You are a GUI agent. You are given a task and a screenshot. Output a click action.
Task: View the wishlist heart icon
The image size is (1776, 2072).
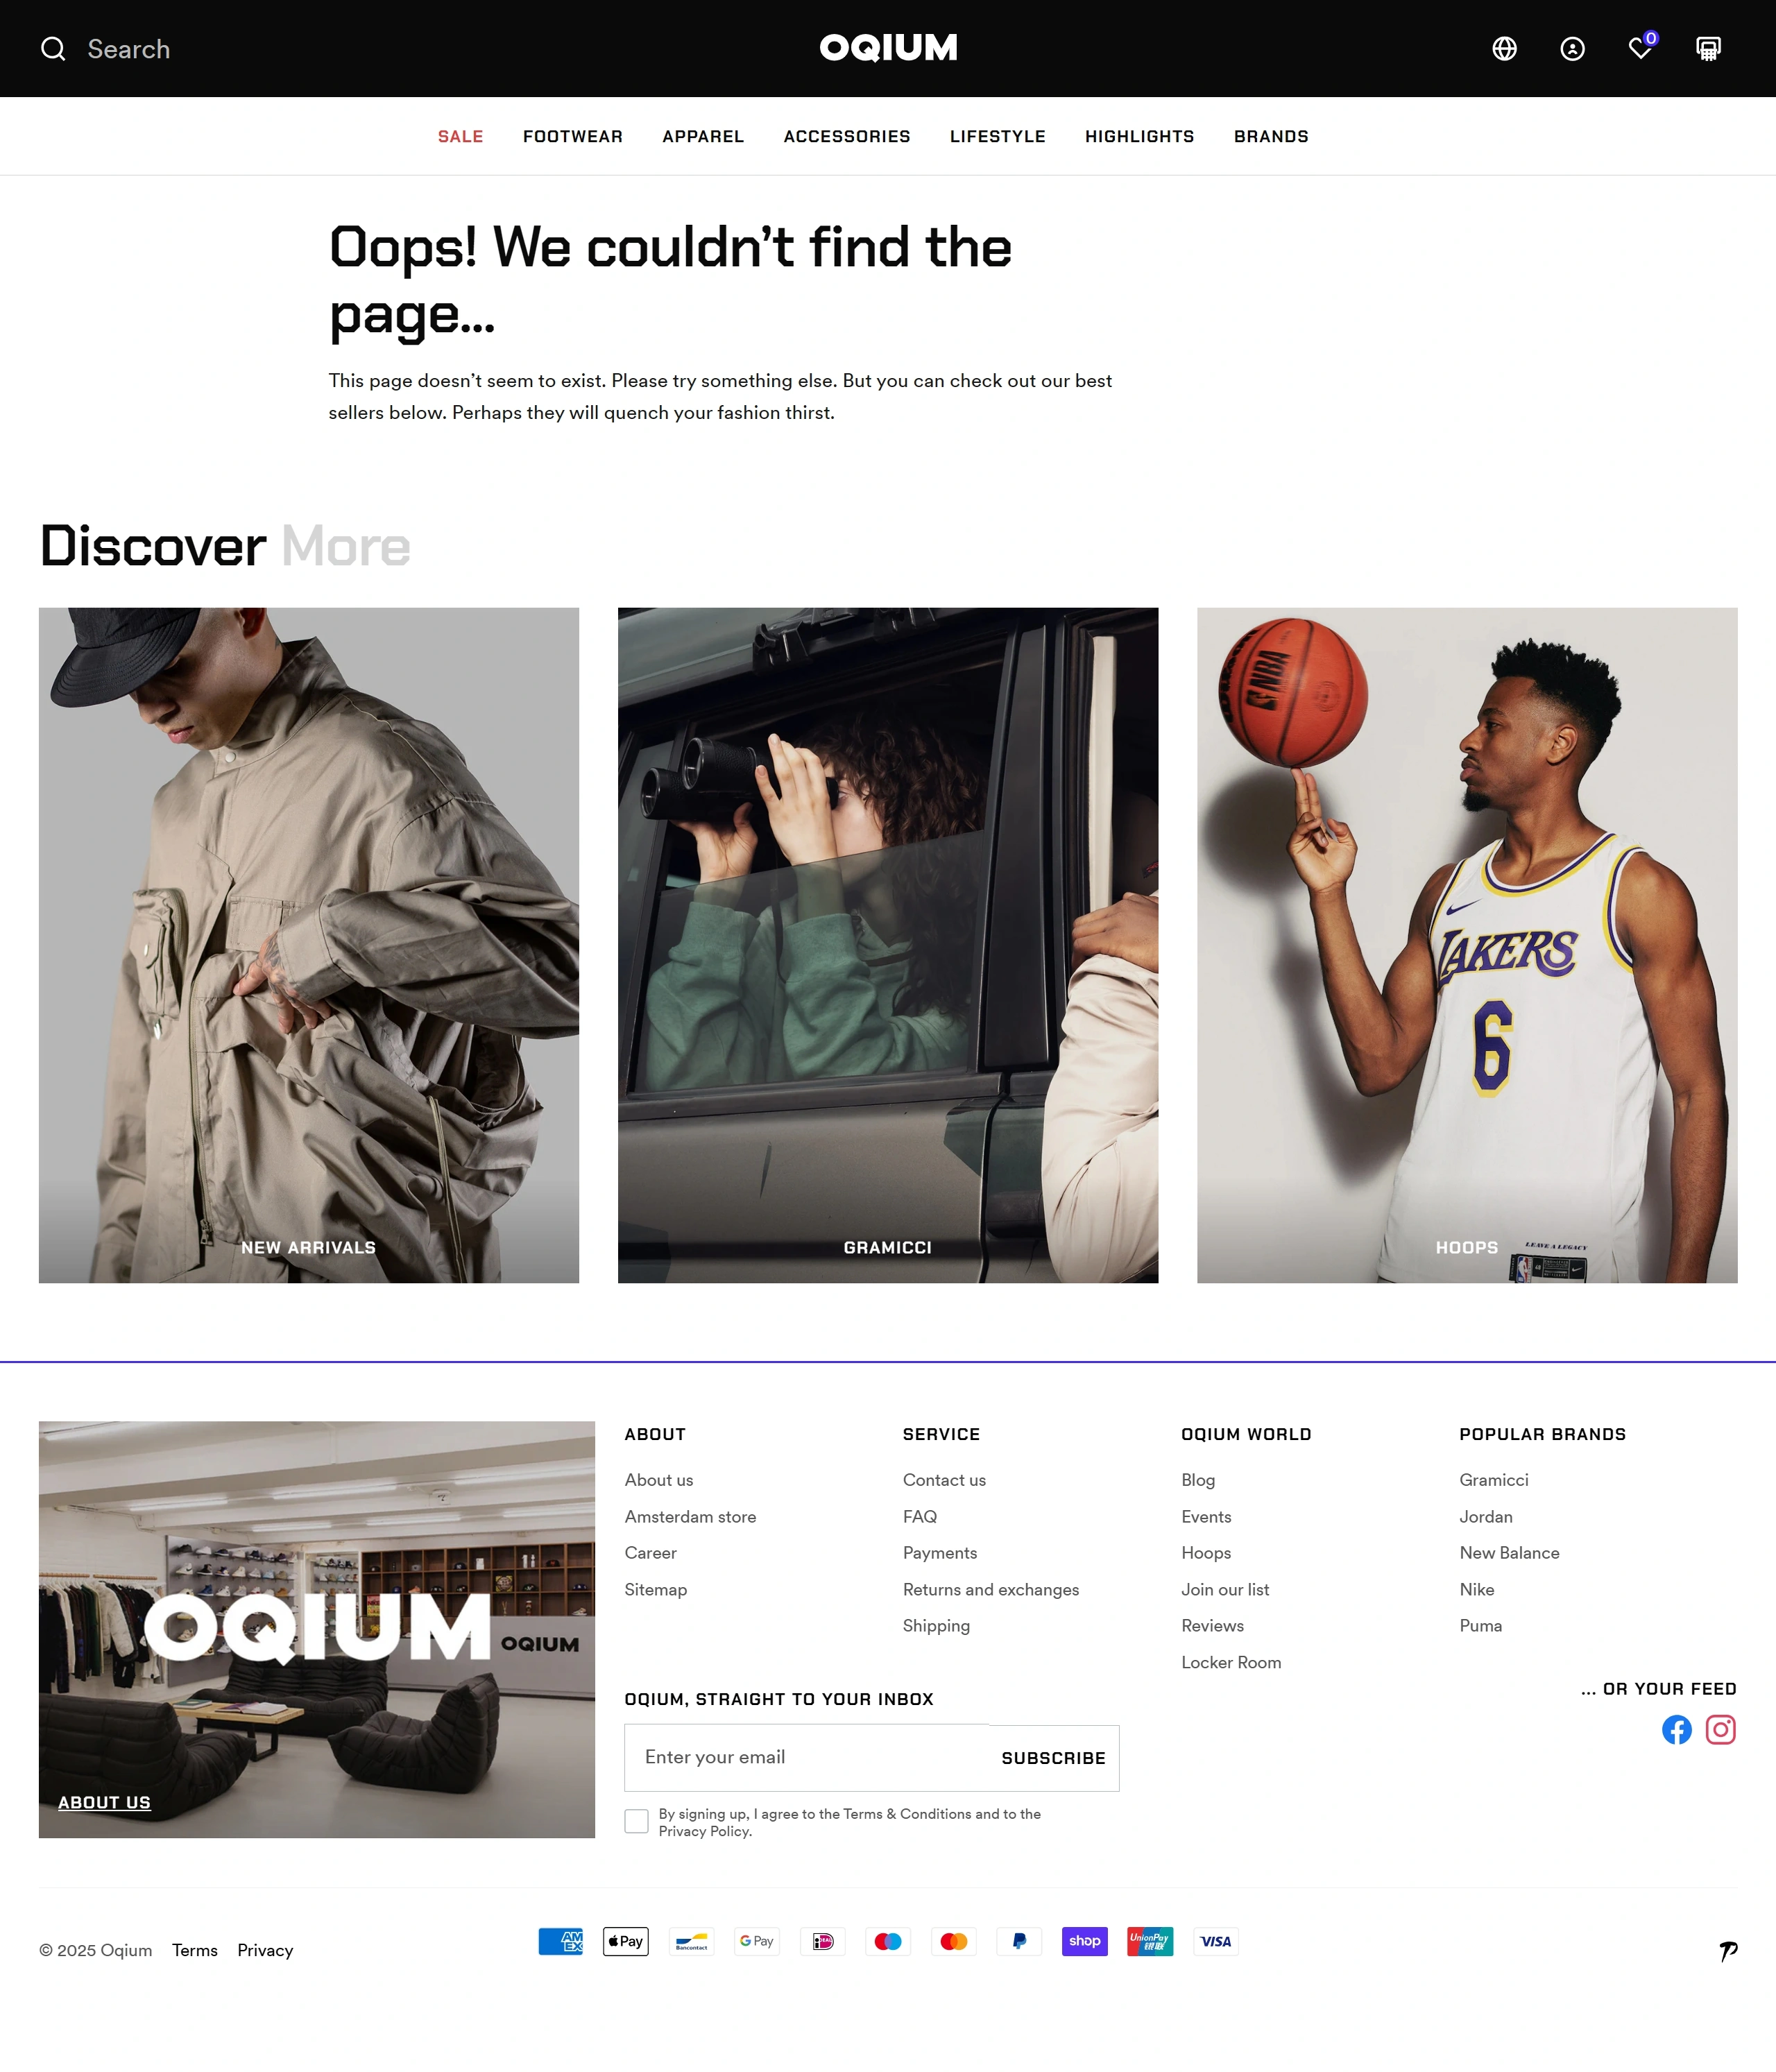(x=1641, y=48)
